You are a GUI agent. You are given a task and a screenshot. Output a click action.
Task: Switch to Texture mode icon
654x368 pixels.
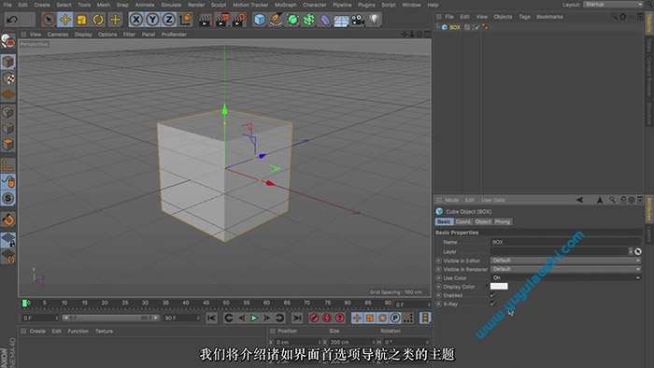pos(7,78)
